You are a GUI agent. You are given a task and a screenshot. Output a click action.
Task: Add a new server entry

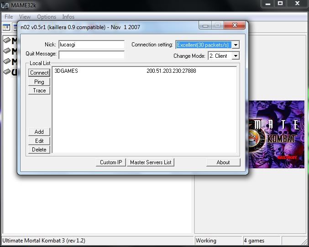click(39, 132)
